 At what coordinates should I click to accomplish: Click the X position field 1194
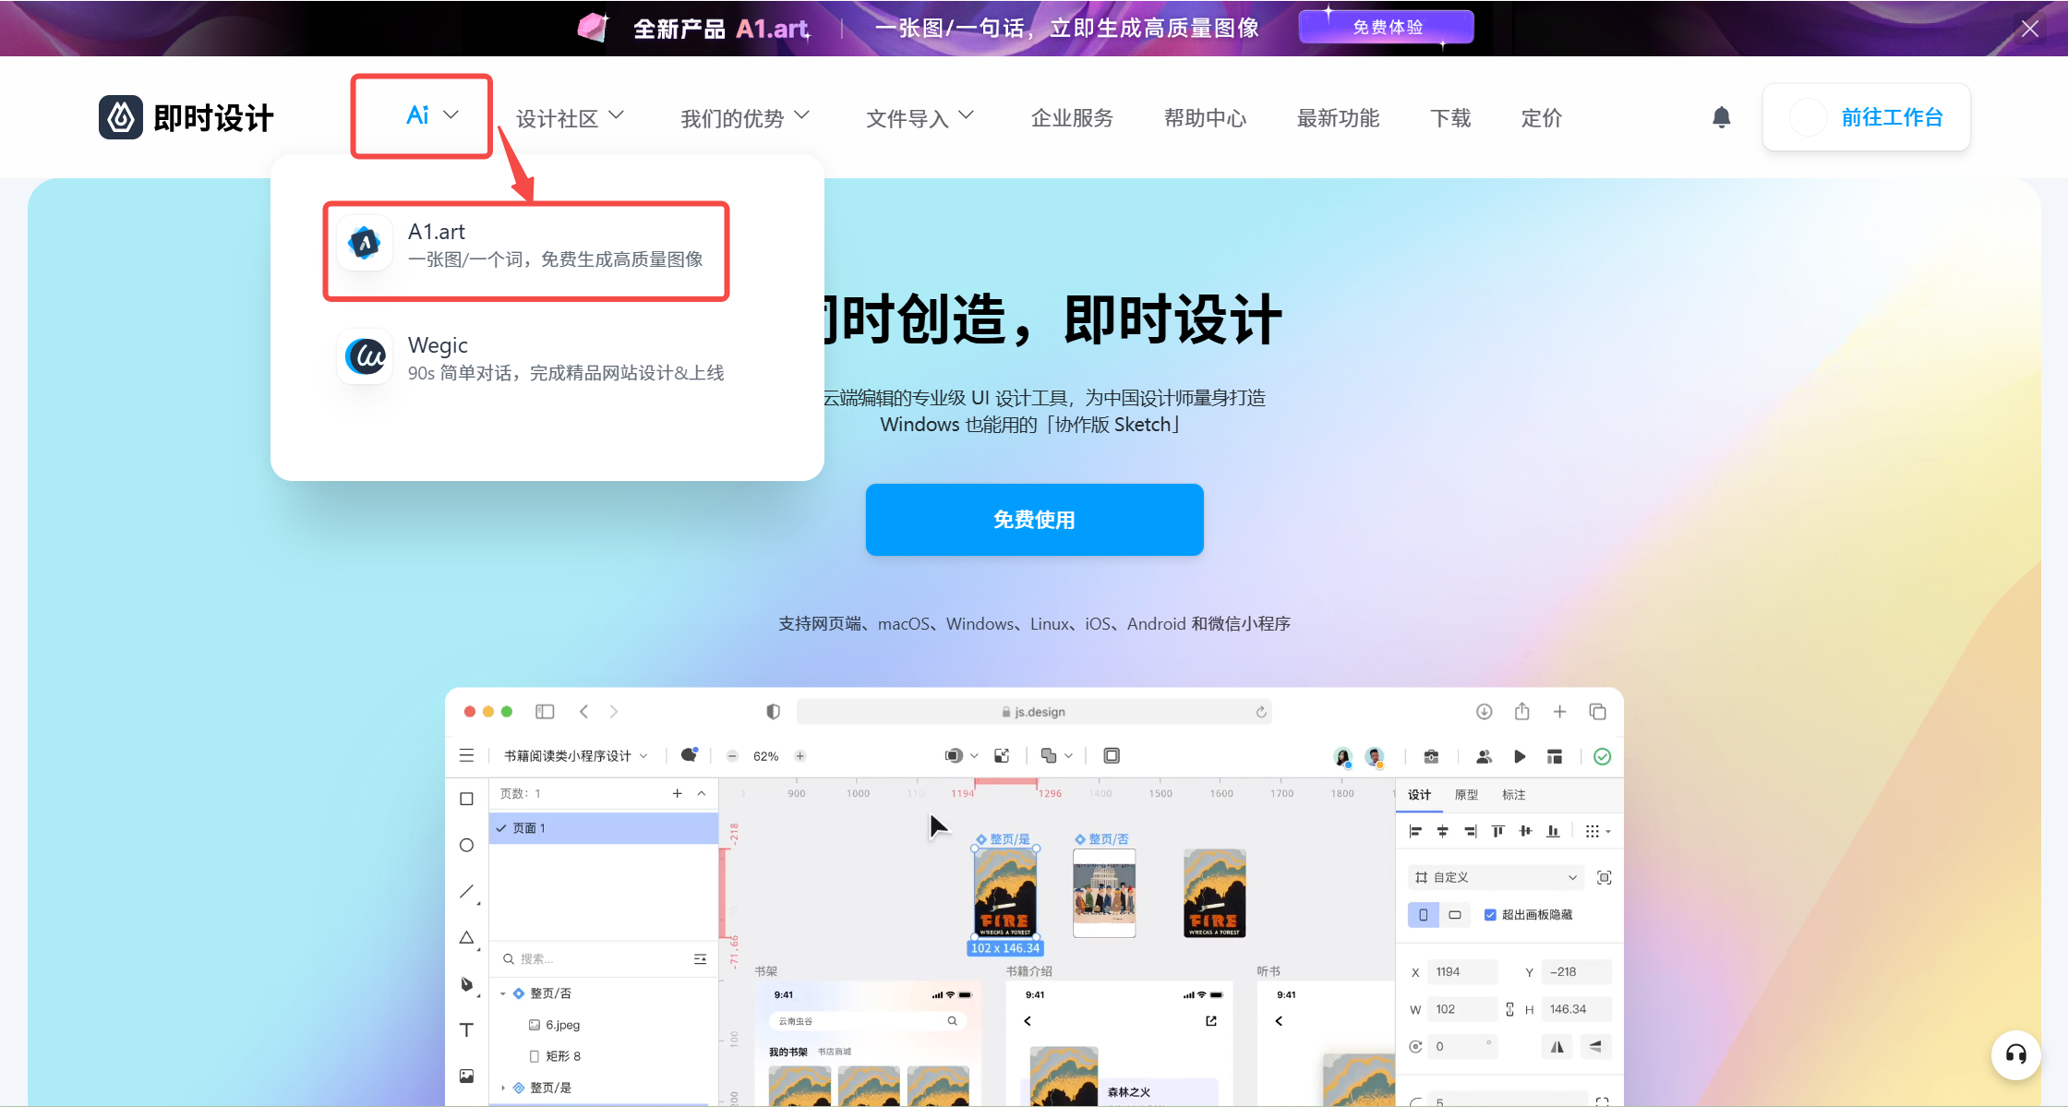tap(1462, 971)
